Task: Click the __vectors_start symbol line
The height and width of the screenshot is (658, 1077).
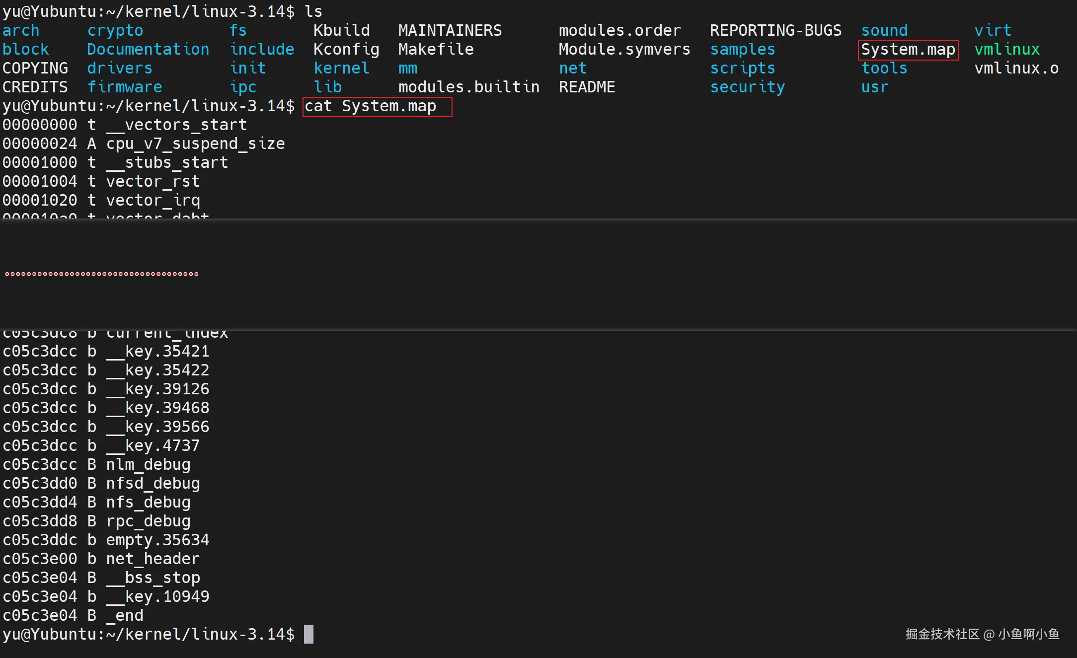Action: point(176,125)
